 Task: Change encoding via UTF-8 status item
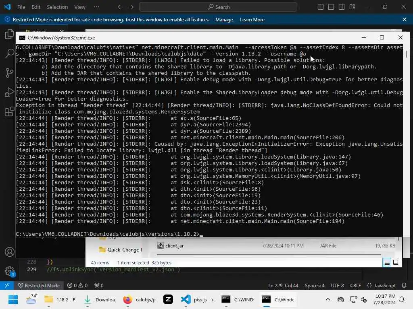[337, 286]
